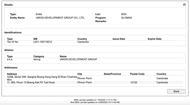Click the print icon in Details header
This screenshot has height=105, width=190.
(184, 5)
